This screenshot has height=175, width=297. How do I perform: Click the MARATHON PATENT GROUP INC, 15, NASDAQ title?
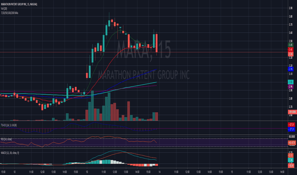(x=19, y=4)
